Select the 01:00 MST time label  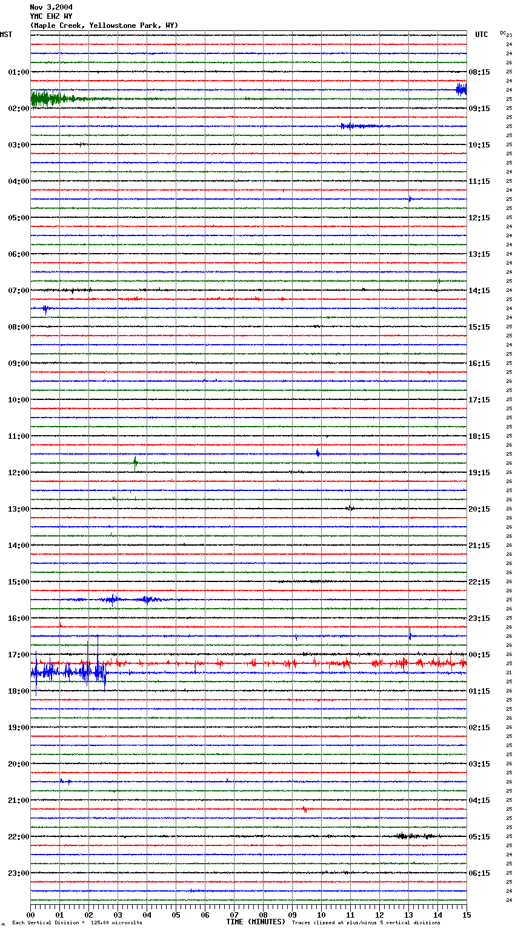(18, 72)
